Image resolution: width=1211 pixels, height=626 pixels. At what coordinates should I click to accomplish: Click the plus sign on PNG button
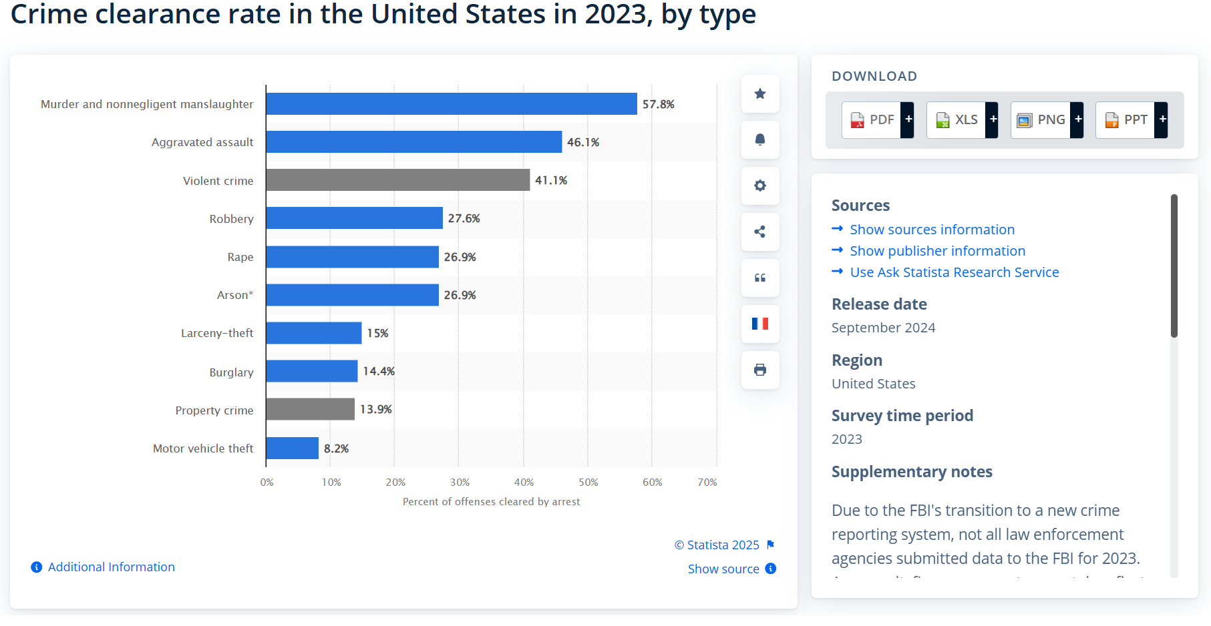1077,120
